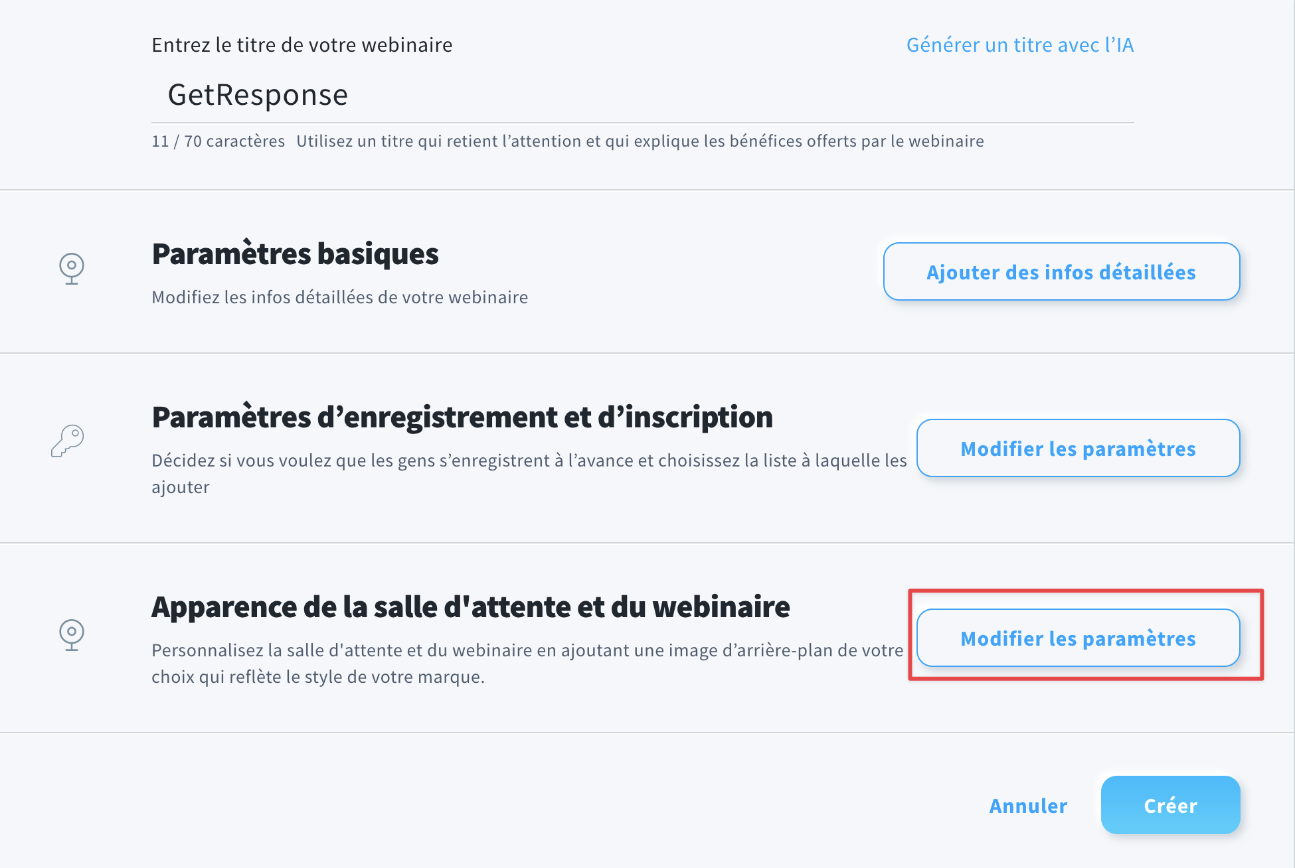Viewport: 1295px width, 868px height.
Task: Open Générer un titre avec l'IA link
Action: 1020,44
